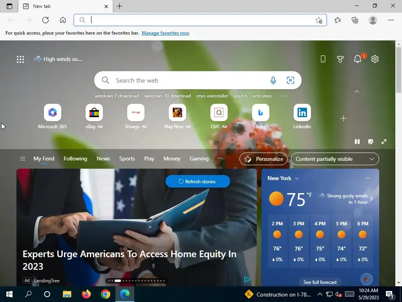402x302 pixels.
Task: Collapse the quick links section
Action: (x=357, y=91)
